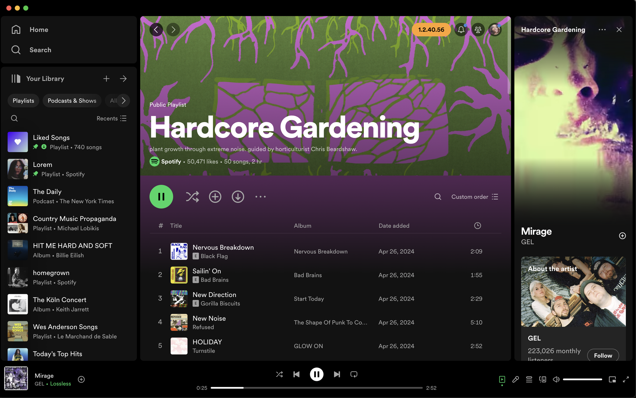Screen dimensions: 636x398
Task: Open Custom order sort dropdown
Action: pyautogui.click(x=475, y=197)
